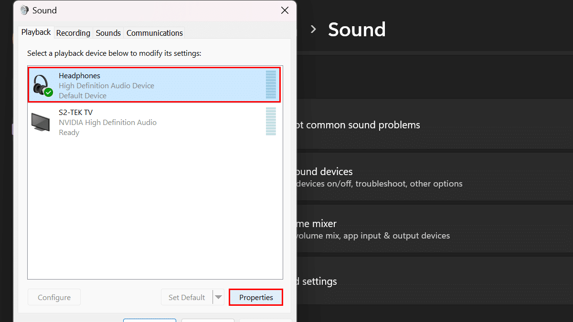Image resolution: width=573 pixels, height=322 pixels.
Task: Expand the Set Default dropdown arrow
Action: pyautogui.click(x=218, y=297)
